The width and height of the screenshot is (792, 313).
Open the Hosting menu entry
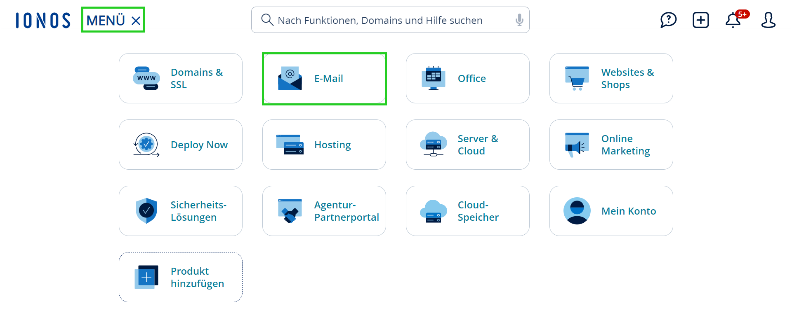324,145
